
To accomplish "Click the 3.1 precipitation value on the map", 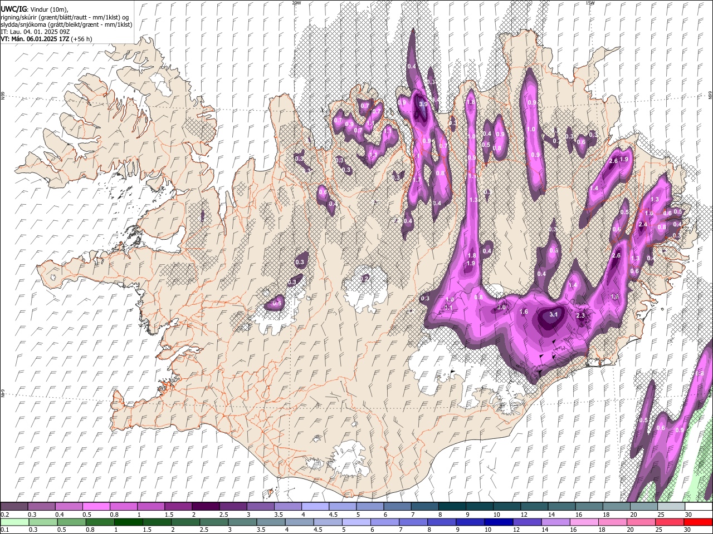I will (x=553, y=314).
